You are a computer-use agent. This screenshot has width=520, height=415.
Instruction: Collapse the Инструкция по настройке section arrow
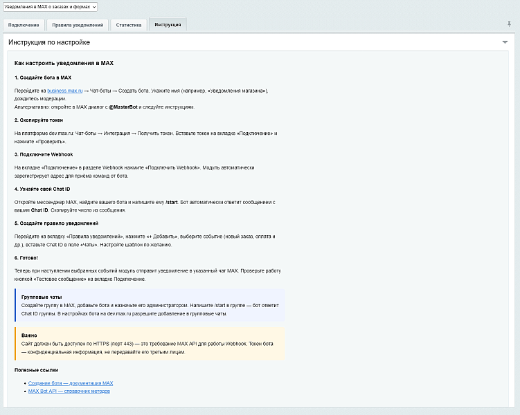click(x=505, y=42)
